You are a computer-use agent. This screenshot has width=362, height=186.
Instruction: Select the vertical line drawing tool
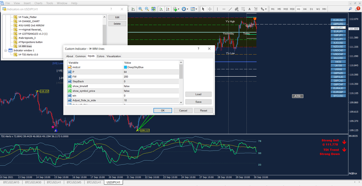(218, 9)
